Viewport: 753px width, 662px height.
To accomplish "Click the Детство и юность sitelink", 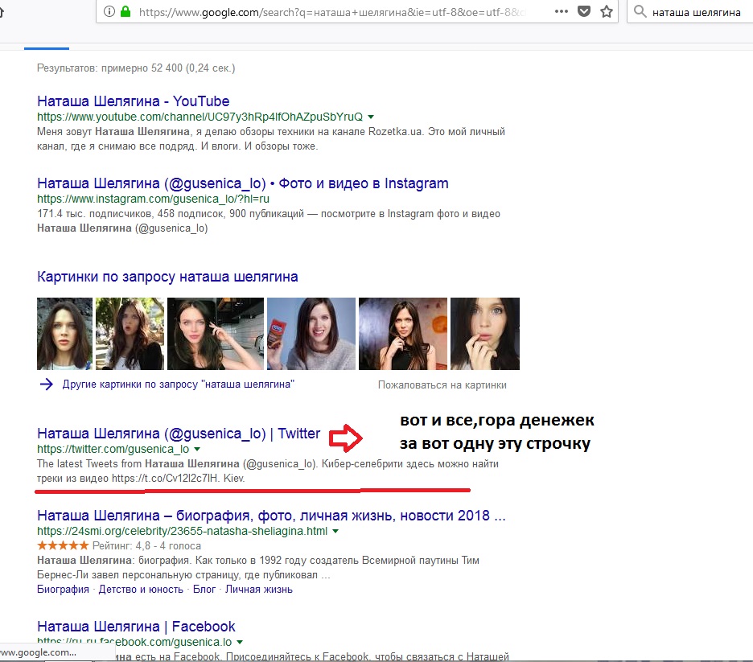I will click(141, 590).
